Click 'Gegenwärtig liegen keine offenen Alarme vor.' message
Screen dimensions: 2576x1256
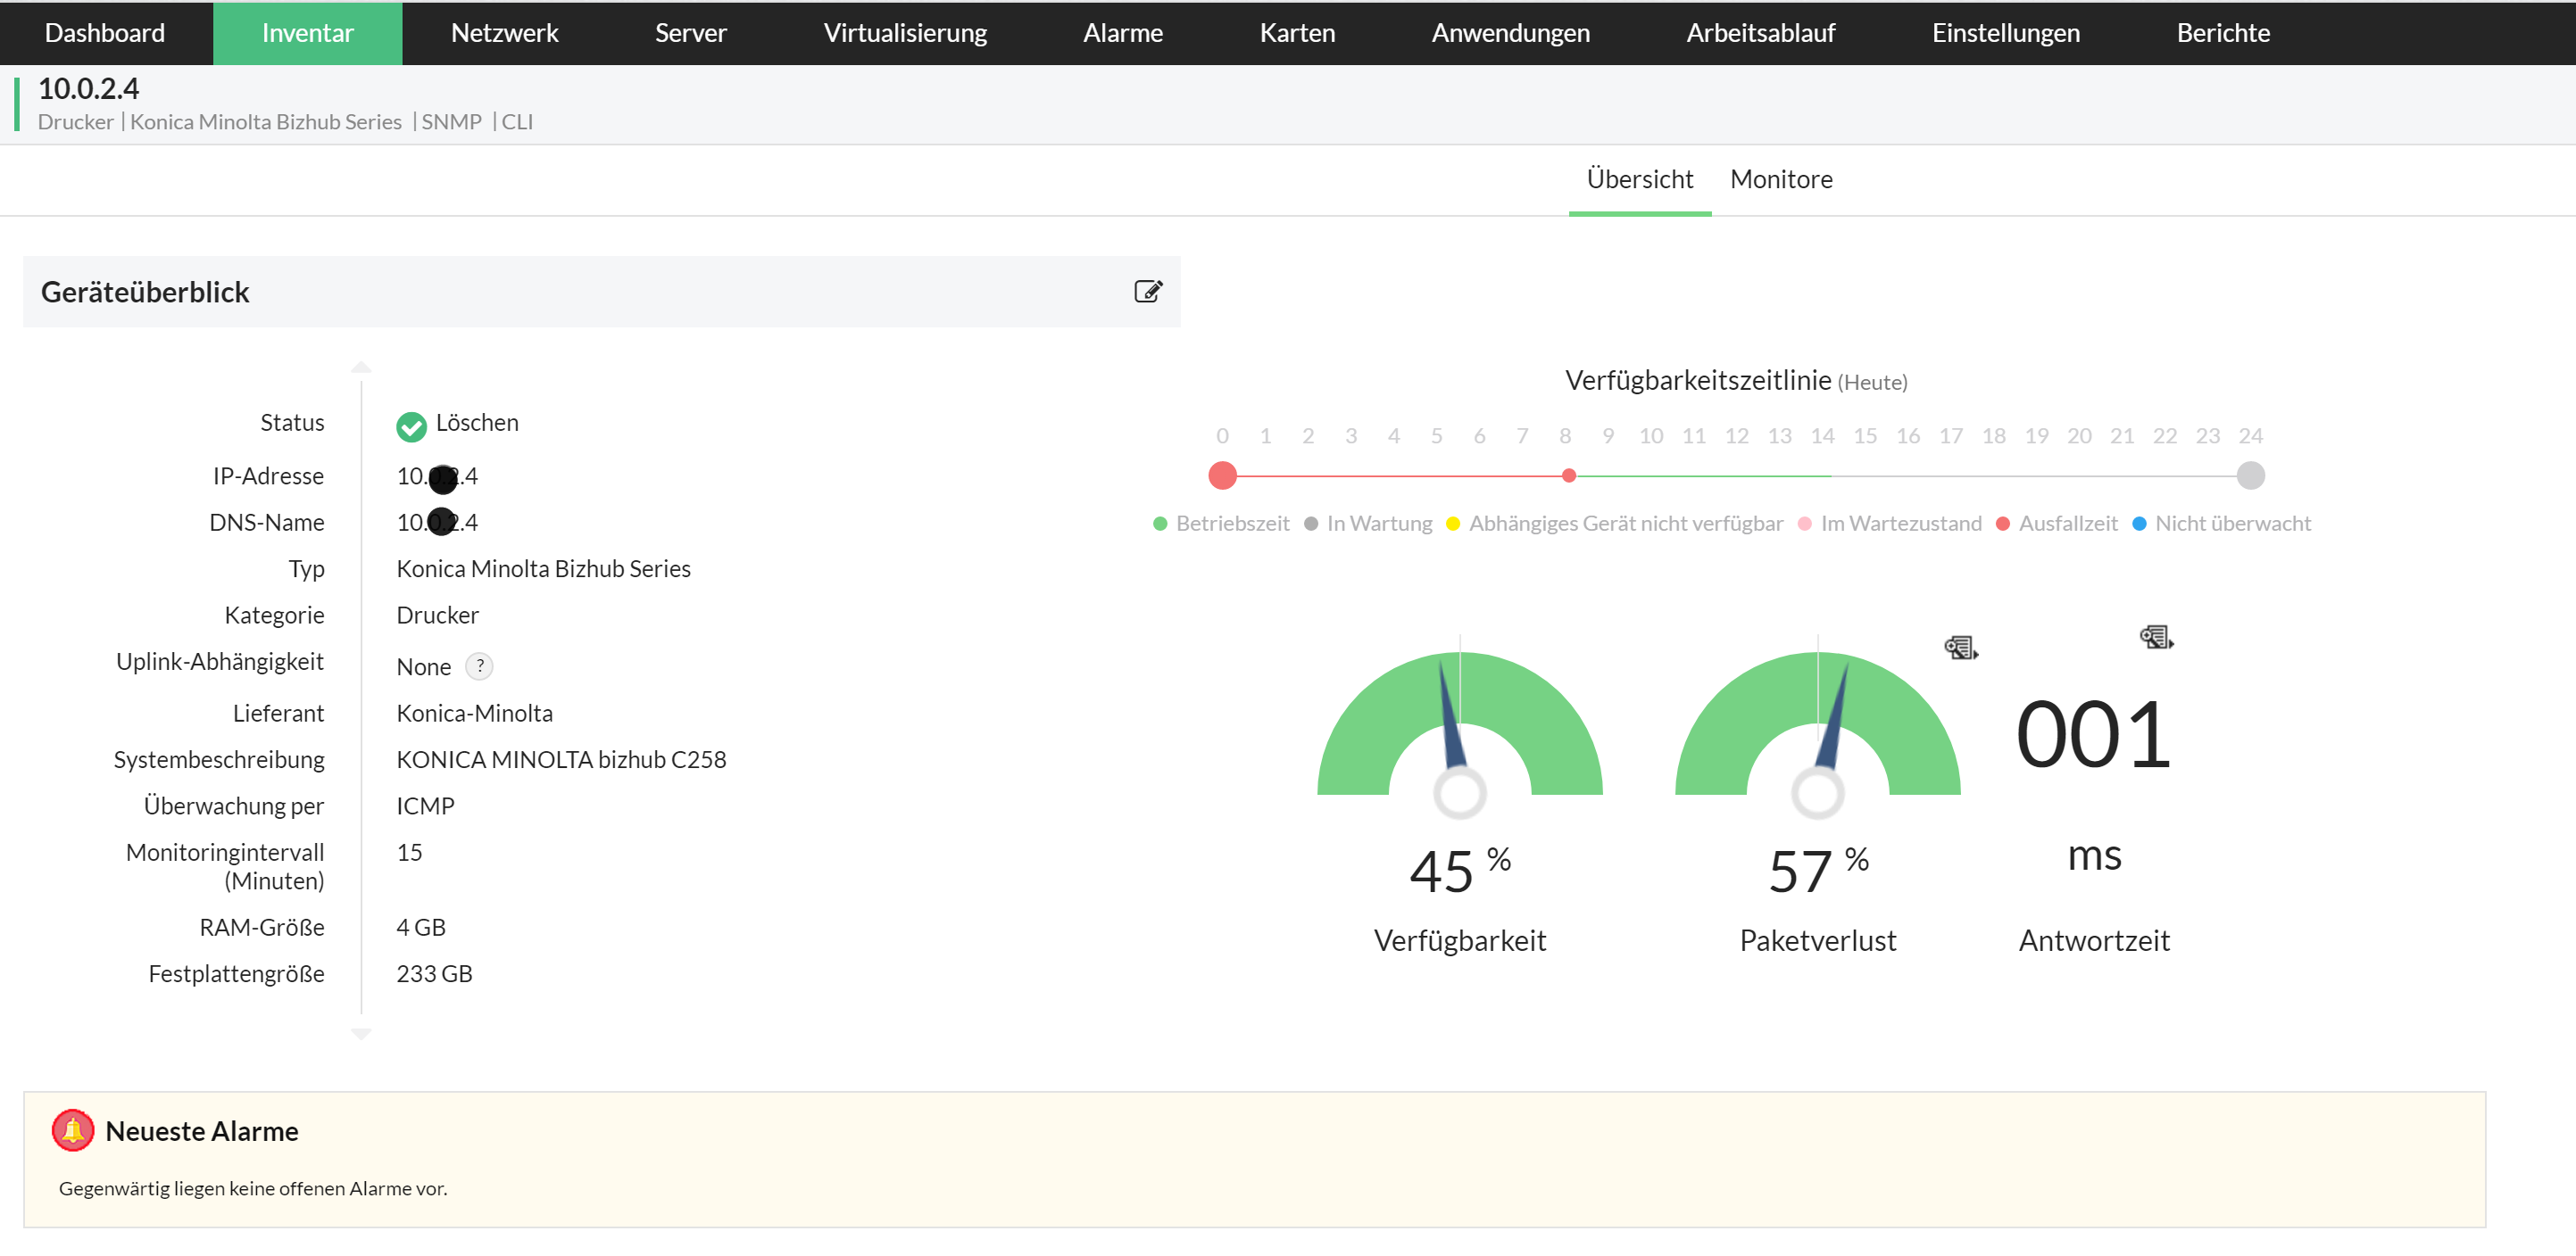tap(253, 1188)
